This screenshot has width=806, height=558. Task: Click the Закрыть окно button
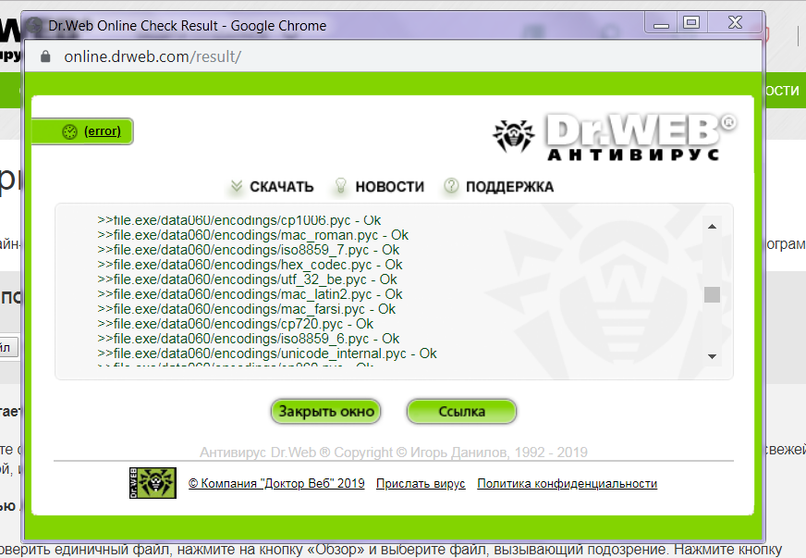click(x=326, y=411)
